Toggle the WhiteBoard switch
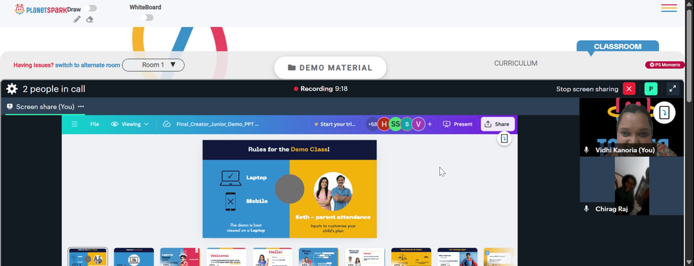Image resolution: width=694 pixels, height=266 pixels. (147, 17)
